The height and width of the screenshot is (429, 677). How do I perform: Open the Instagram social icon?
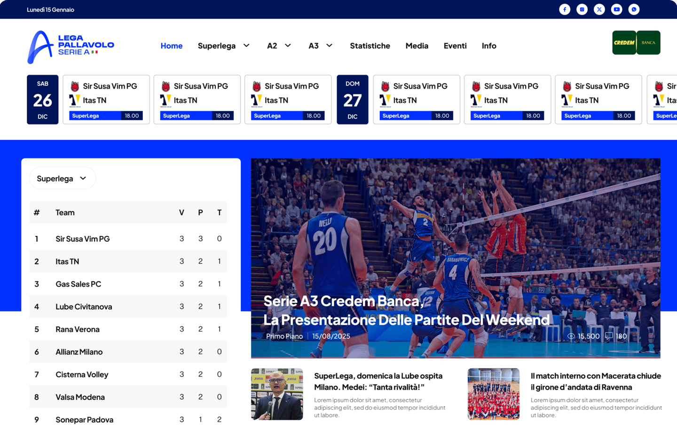coord(582,9)
